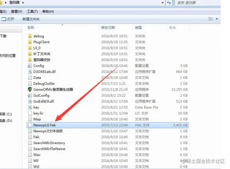230x169 pixels.
Task: Click the view layout icon in toolbar
Action: tap(210, 19)
